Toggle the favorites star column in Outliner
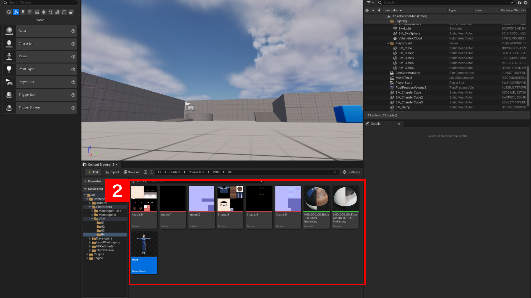 (x=373, y=10)
